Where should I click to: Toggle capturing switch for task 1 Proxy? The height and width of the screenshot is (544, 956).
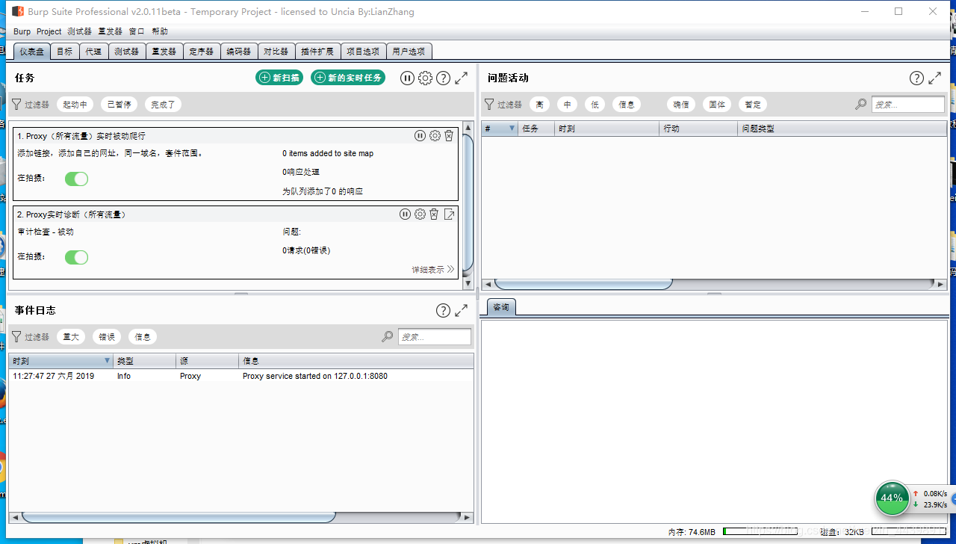76,179
